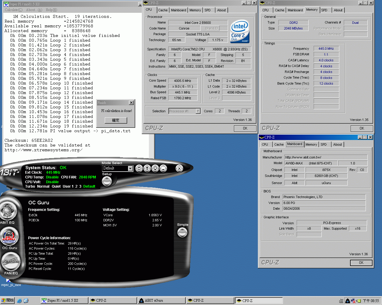Image resolution: width=382 pixels, height=305 pixels.
Task: Click the CPU FAN 2040 RPM reading
Action: (x=87, y=177)
